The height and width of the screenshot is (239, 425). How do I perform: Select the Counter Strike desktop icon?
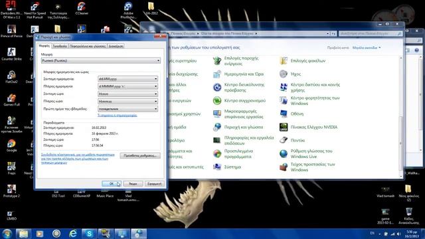(11, 54)
